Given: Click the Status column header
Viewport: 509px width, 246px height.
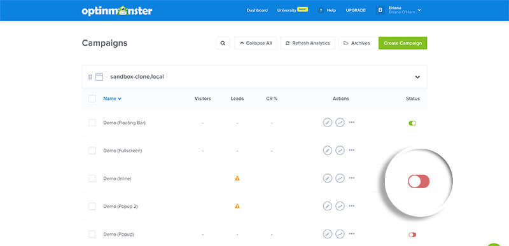Looking at the screenshot, I should click(412, 99).
